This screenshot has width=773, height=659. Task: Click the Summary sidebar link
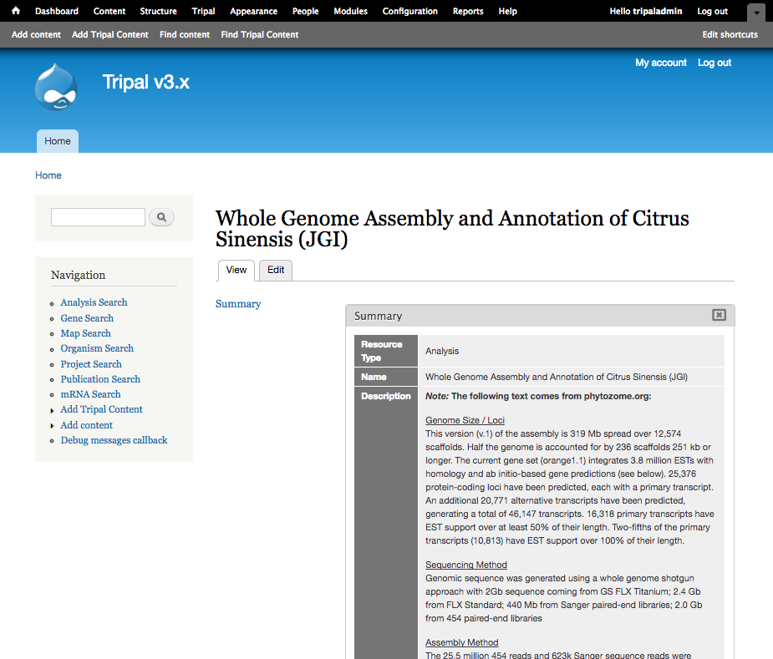coord(238,304)
